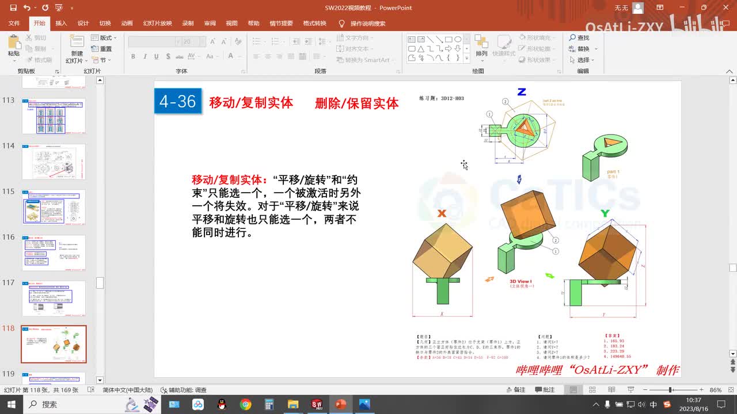Toggle 批注 (Comments) pane in the status bar

[545, 390]
